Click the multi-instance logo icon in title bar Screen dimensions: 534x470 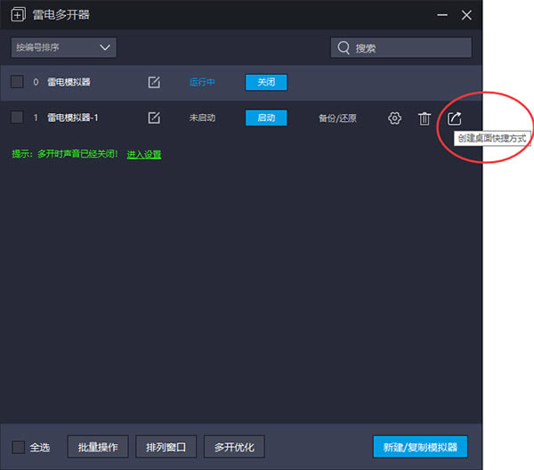[x=18, y=14]
